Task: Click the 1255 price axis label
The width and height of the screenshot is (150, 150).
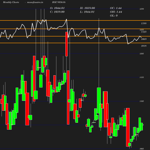Action: (142, 30)
